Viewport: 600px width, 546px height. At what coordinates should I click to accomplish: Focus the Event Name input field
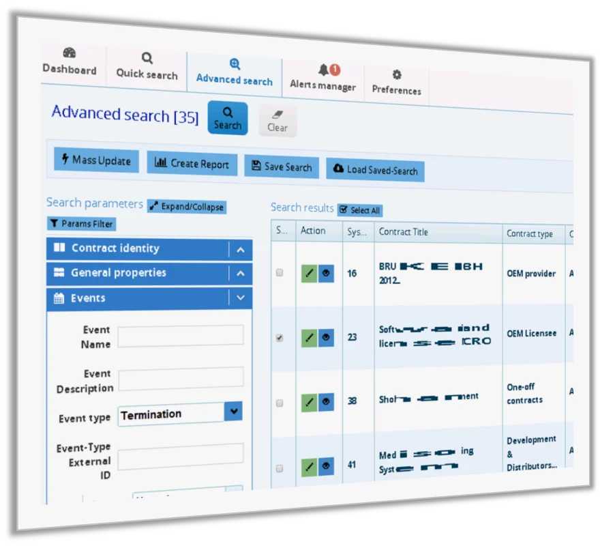click(x=181, y=336)
